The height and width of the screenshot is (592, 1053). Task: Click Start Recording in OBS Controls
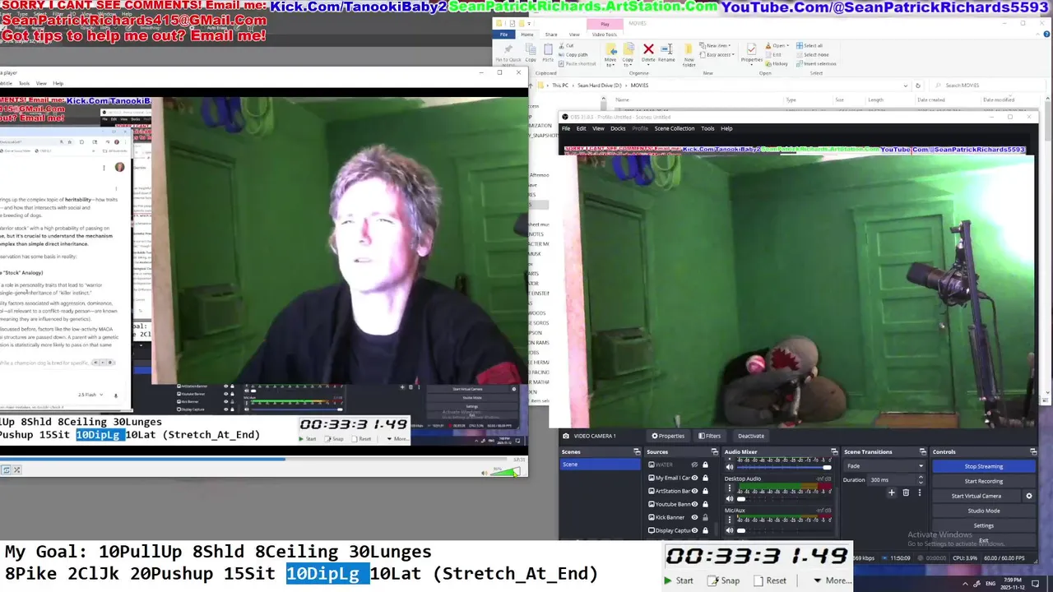tap(984, 481)
